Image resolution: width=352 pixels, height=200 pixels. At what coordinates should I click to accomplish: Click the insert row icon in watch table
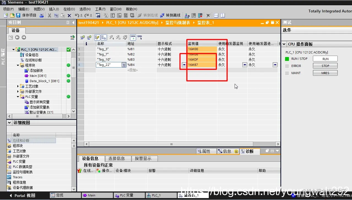(x=83, y=37)
